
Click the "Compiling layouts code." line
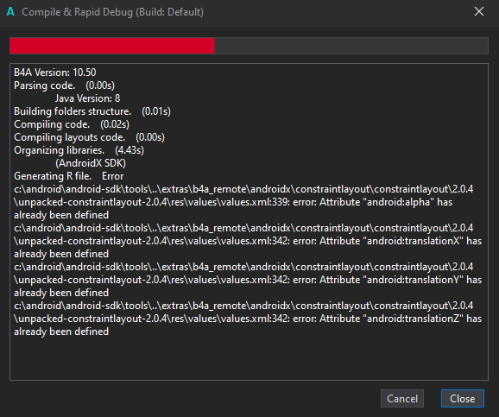click(x=90, y=137)
